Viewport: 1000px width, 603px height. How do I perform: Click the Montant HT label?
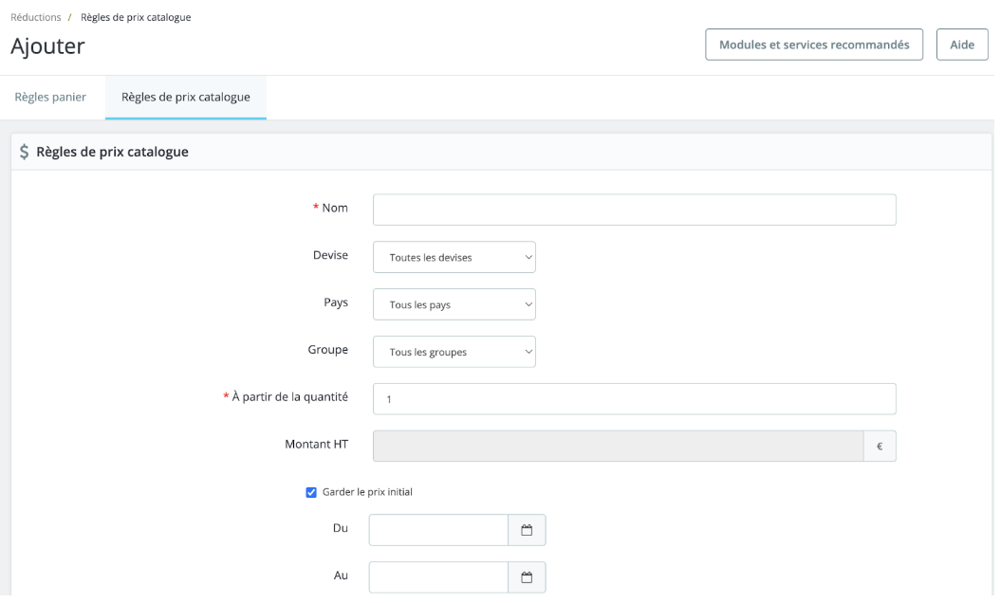[316, 445]
